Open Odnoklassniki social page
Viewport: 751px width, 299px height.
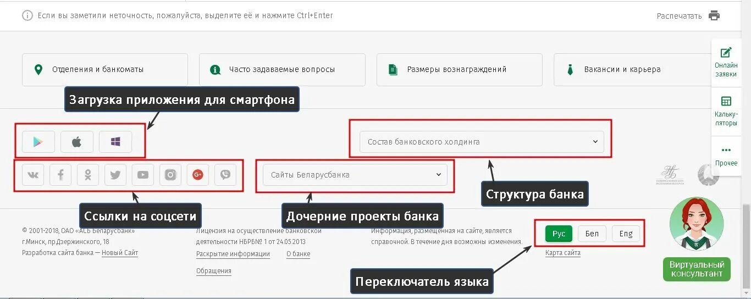tap(88, 175)
